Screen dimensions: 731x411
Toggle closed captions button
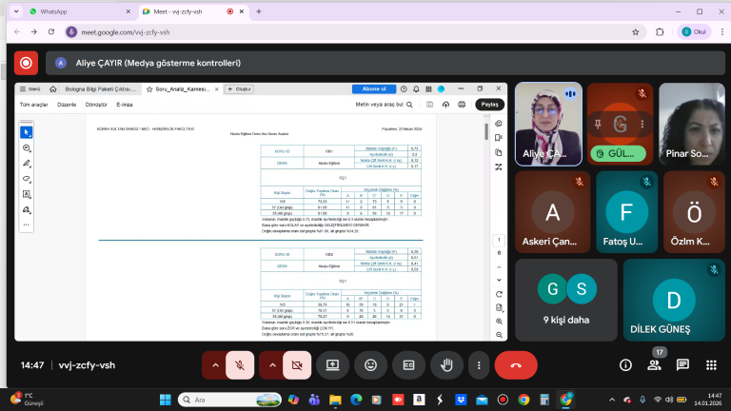(407, 364)
